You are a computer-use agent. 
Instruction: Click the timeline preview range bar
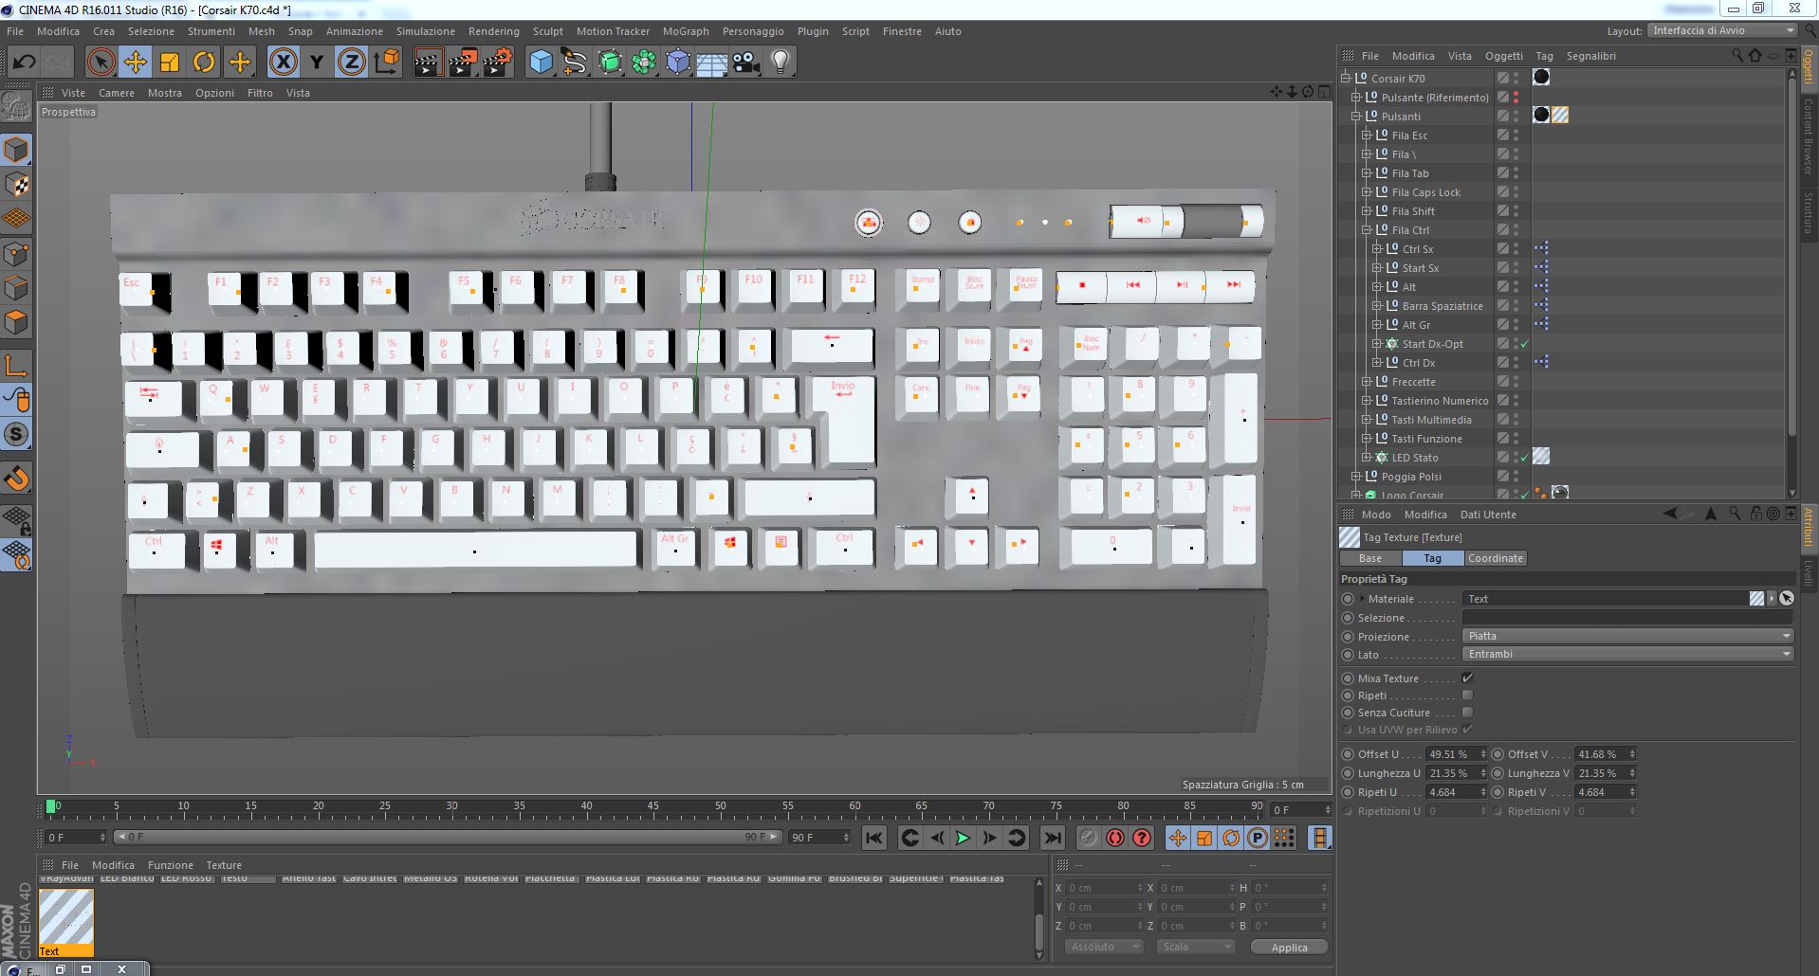point(448,837)
